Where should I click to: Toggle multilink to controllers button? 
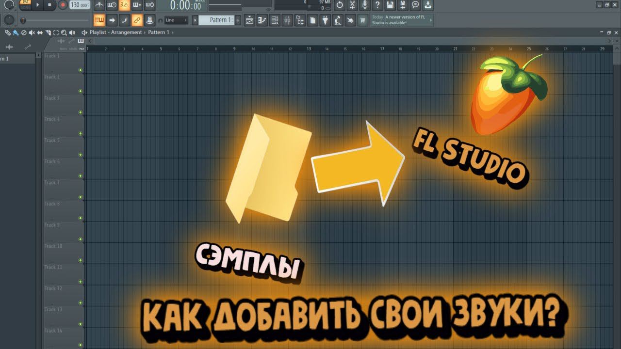point(149,20)
